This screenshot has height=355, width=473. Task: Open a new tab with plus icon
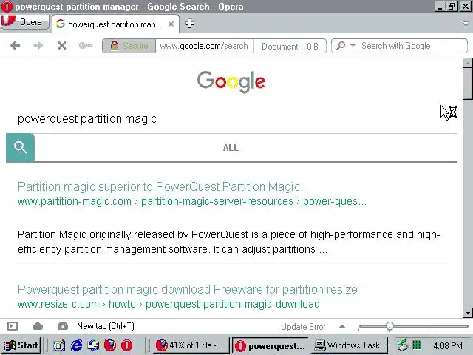(189, 23)
